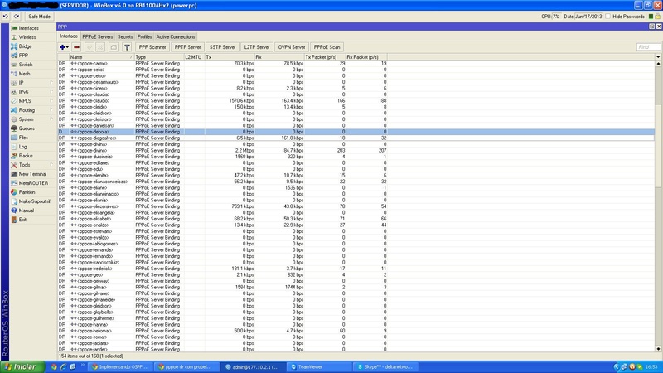Open MetaROUTER in sidebar
Screen dimensions: 663x373
33,183
